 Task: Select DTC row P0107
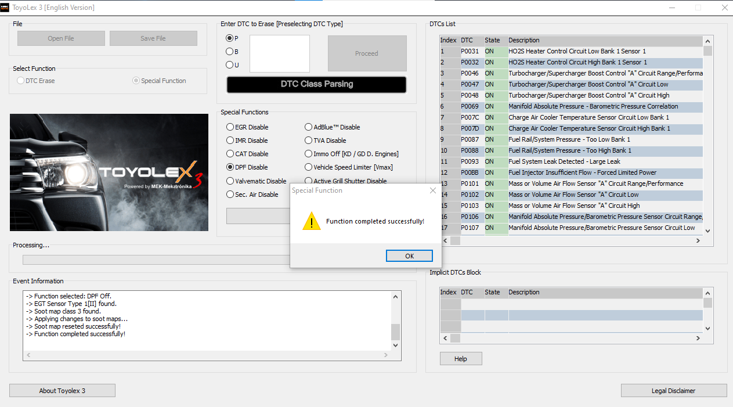572,228
